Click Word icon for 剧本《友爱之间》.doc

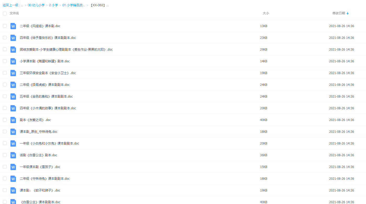[13, 120]
